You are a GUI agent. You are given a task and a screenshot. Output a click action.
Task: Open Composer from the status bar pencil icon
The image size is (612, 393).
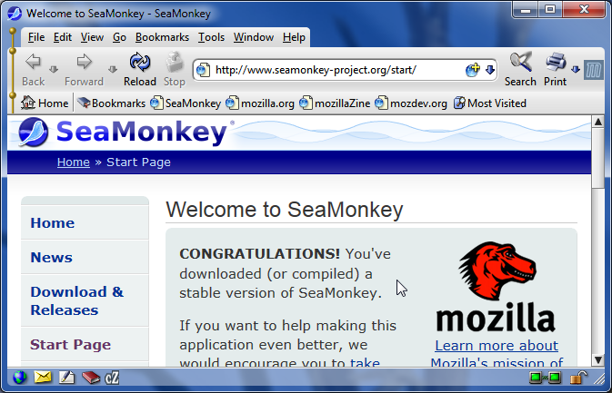tap(66, 377)
